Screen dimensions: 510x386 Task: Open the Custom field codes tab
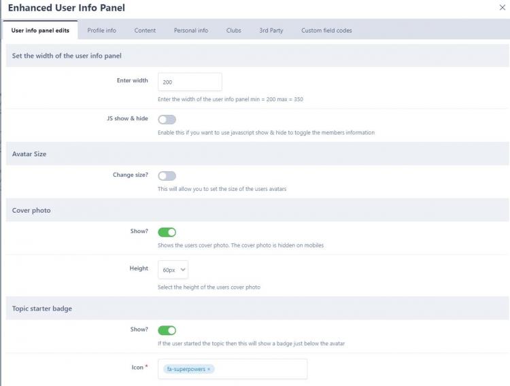[x=326, y=31]
